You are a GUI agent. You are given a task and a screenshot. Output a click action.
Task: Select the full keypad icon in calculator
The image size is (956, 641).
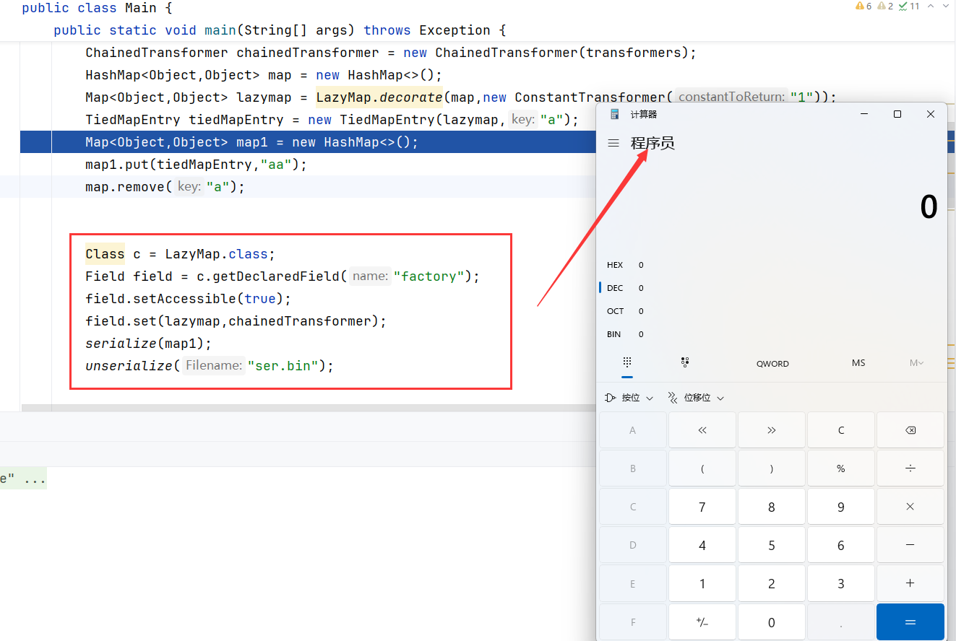(627, 362)
